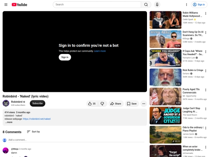This screenshot has width=210, height=157.
Task: Open options menu for Judge Can't Stop video
Action: click(x=206, y=109)
